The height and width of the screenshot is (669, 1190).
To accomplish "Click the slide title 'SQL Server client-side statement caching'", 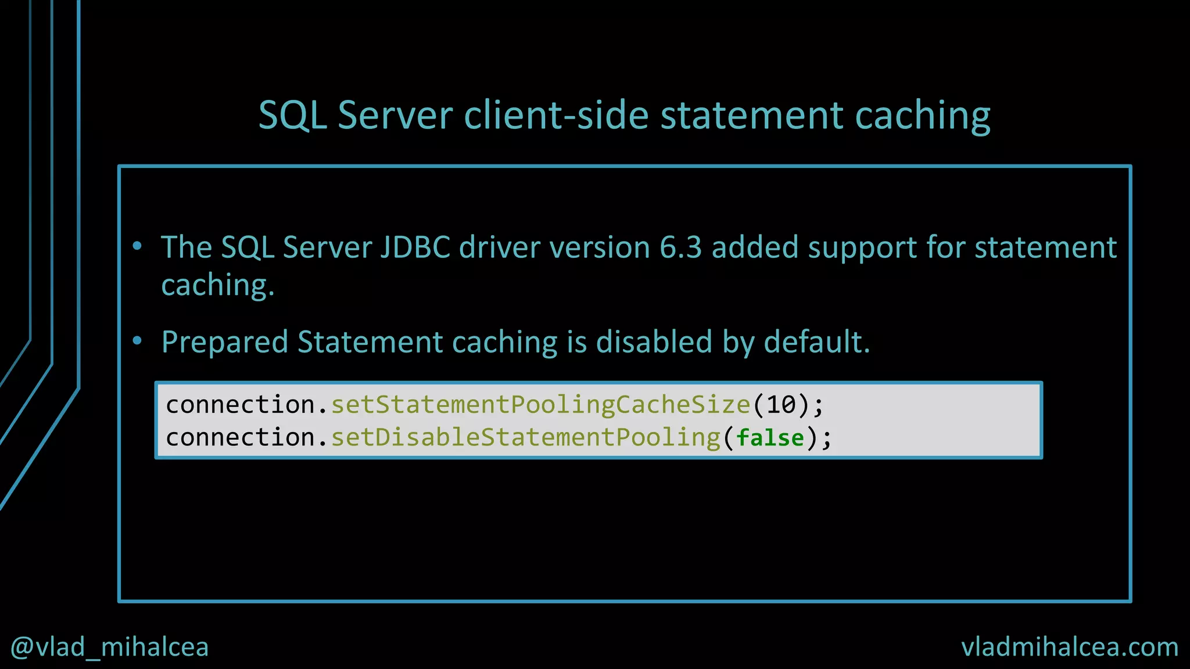I will (624, 116).
